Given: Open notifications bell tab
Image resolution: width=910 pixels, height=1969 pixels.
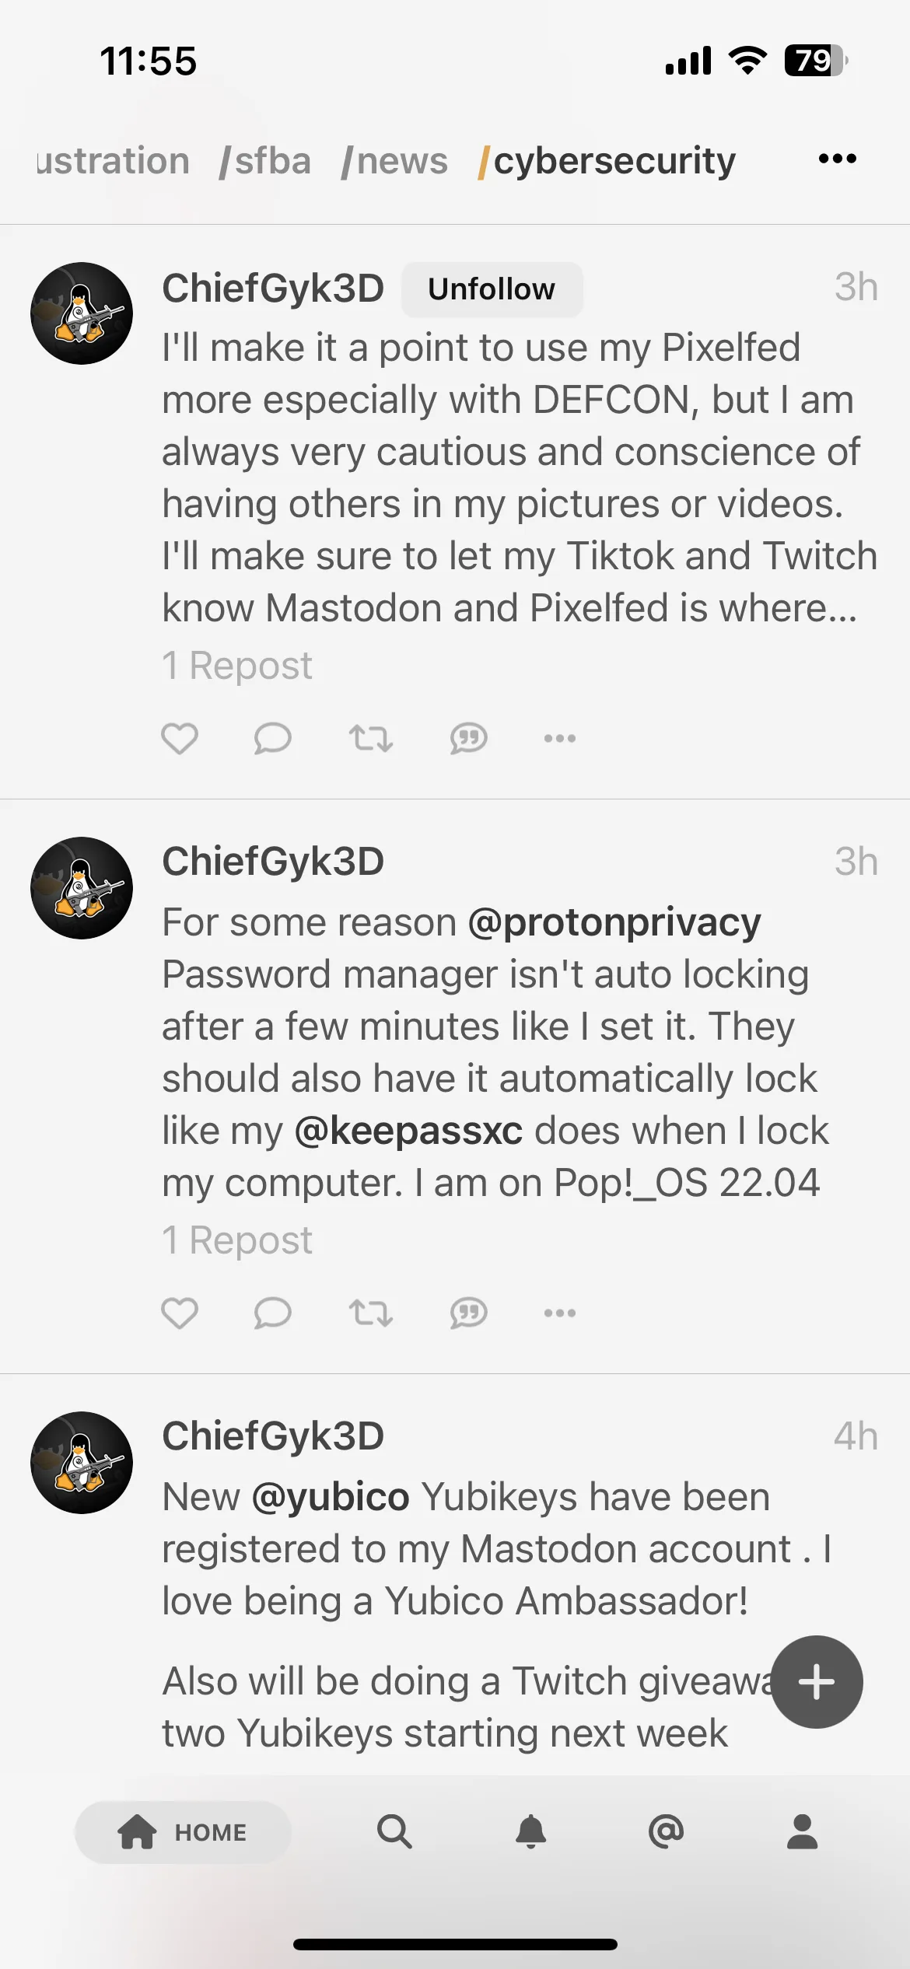Looking at the screenshot, I should click(x=531, y=1831).
